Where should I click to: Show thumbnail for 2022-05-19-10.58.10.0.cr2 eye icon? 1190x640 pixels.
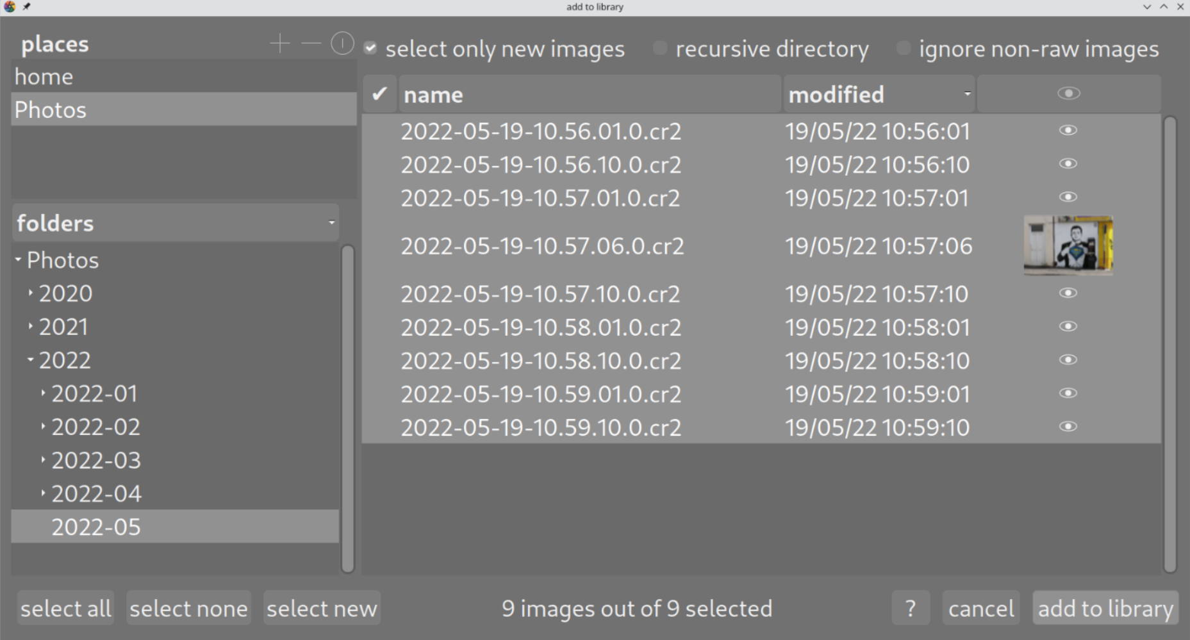[1068, 360]
